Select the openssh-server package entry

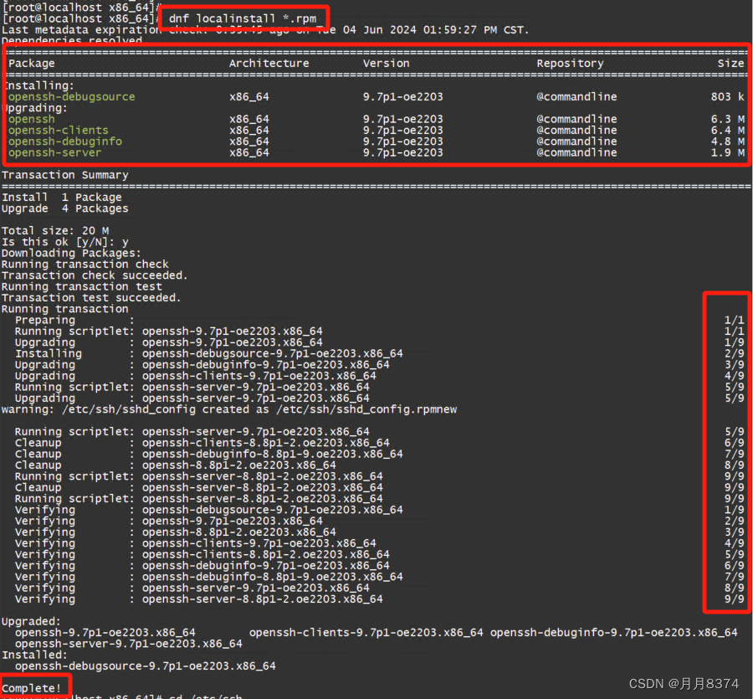click(x=54, y=152)
